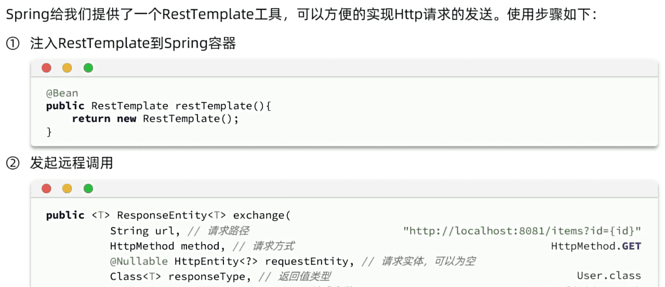Click the yellow dot of the first code block

(67, 68)
